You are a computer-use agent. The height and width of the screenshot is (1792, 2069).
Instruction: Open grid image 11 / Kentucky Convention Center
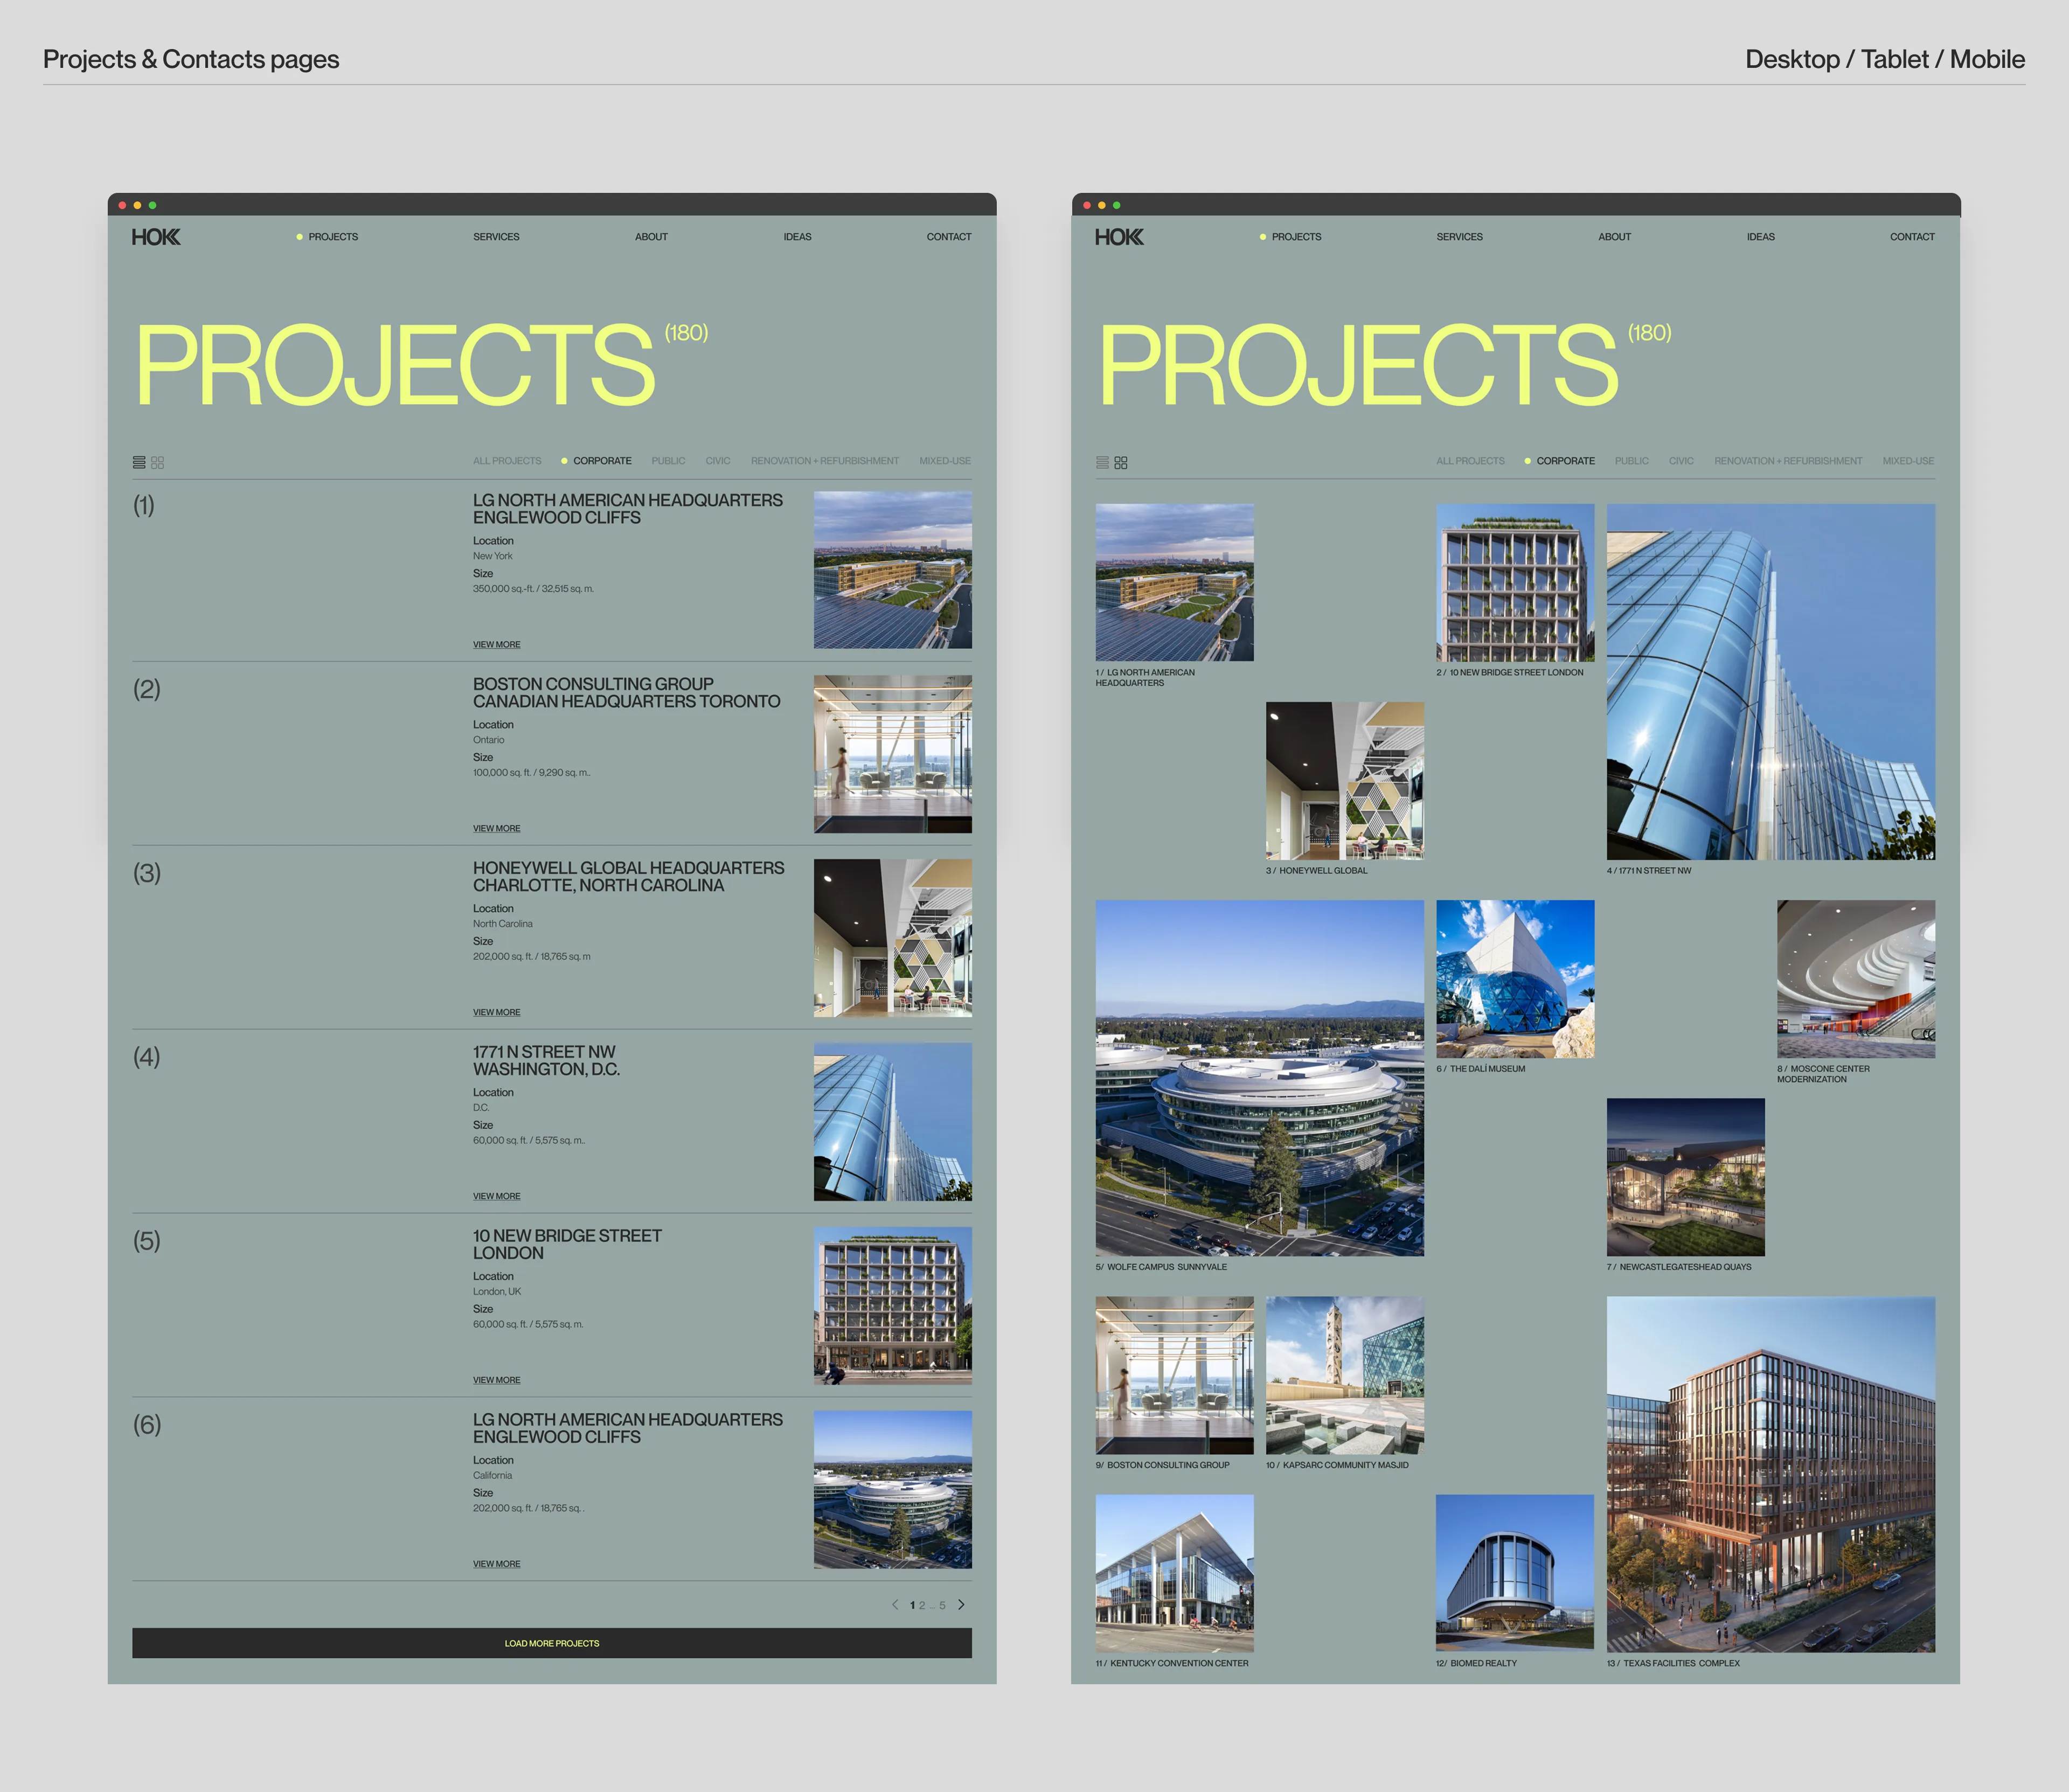1175,1574
